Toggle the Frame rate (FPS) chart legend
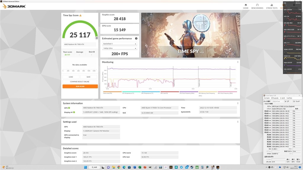This screenshot has width=303, height=170. (x=112, y=92)
